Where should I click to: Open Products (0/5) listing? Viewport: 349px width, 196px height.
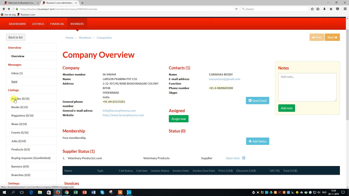(x=21, y=149)
